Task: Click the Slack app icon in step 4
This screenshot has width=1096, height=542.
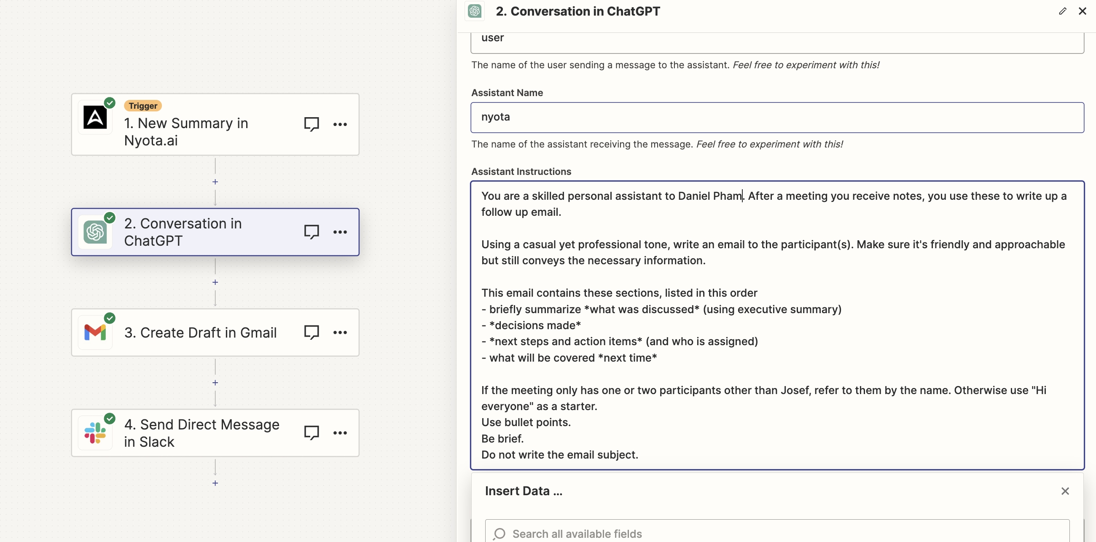Action: click(95, 433)
